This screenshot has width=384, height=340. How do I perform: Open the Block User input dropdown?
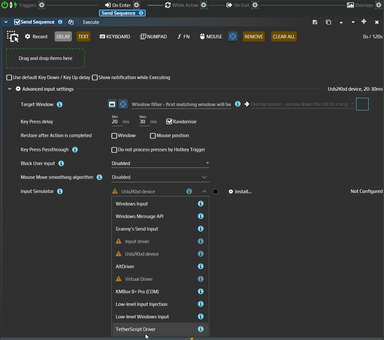(160, 163)
